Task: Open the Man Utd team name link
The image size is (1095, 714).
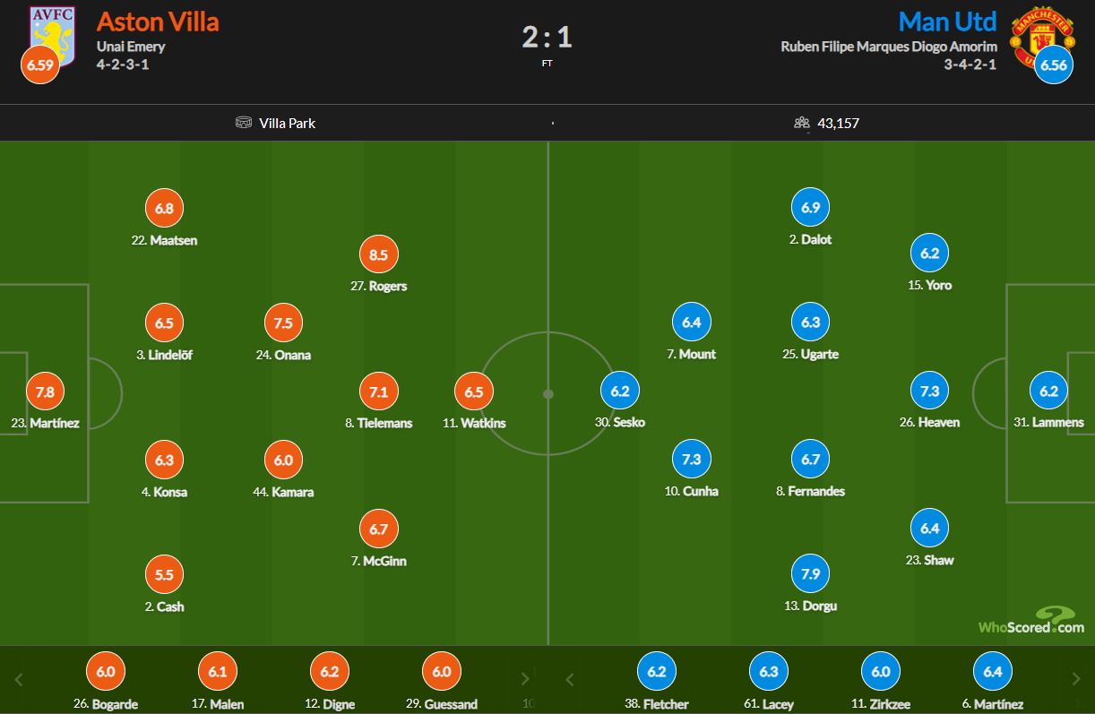Action: [x=947, y=22]
